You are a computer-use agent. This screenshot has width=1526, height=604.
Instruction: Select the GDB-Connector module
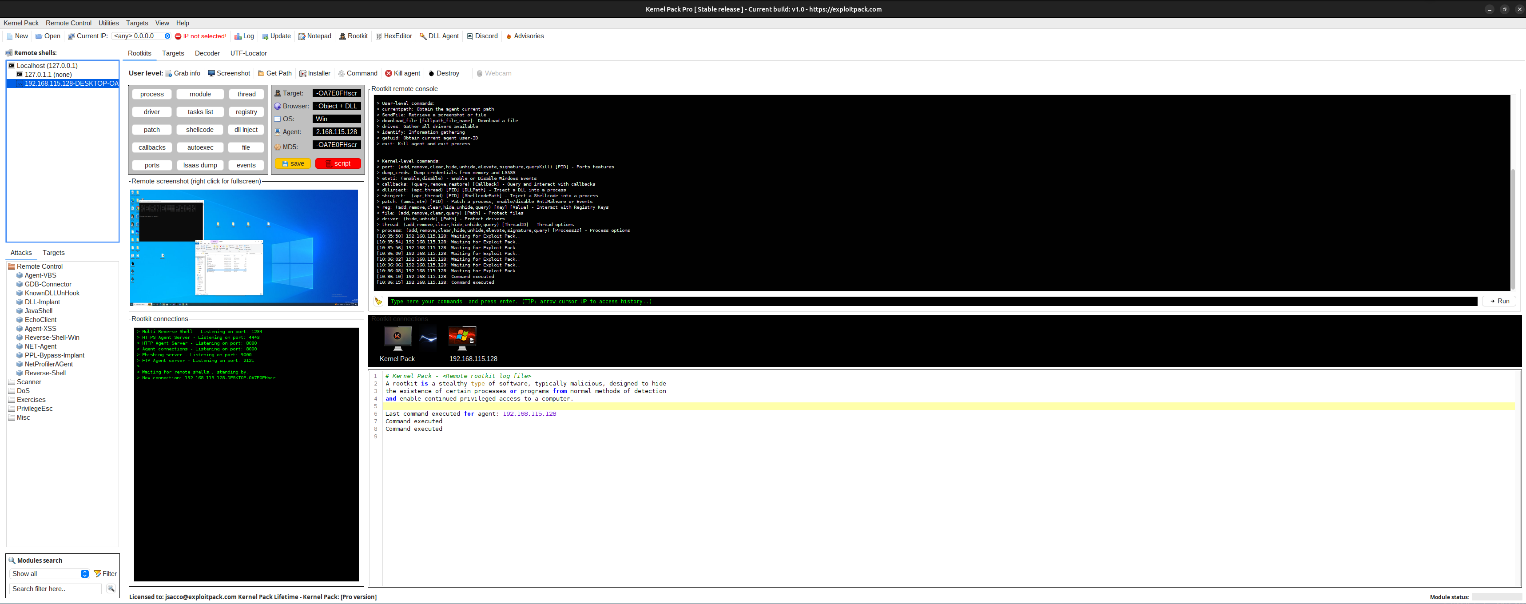(48, 284)
